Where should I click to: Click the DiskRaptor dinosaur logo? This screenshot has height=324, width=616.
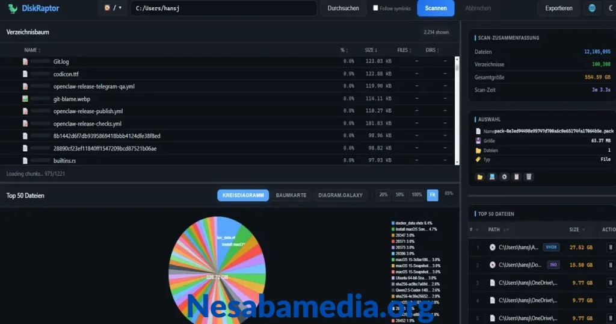coord(13,8)
